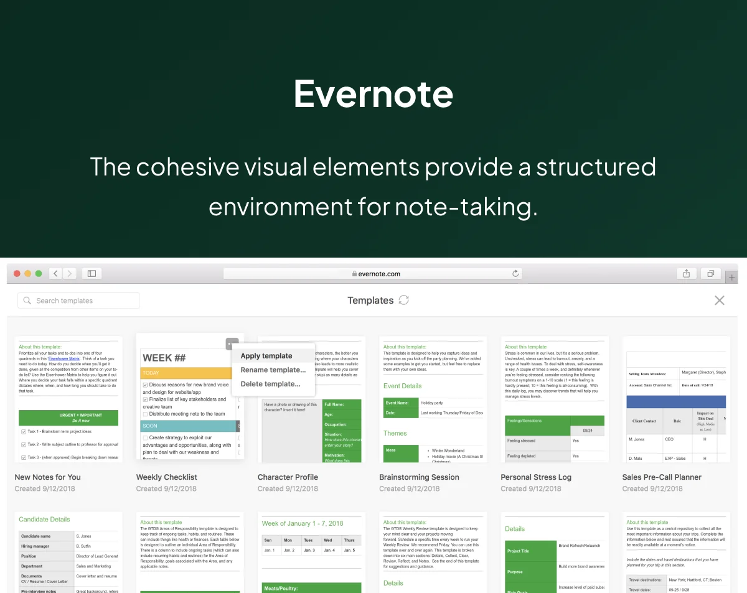This screenshot has height=593, width=747.
Task: Toggle the Safari sidebar
Action: 92,273
